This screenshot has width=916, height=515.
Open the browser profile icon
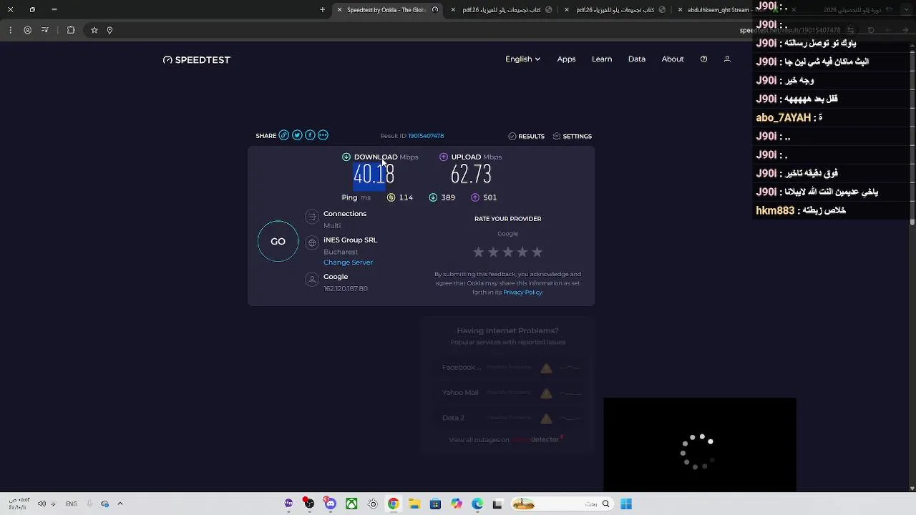[27, 30]
